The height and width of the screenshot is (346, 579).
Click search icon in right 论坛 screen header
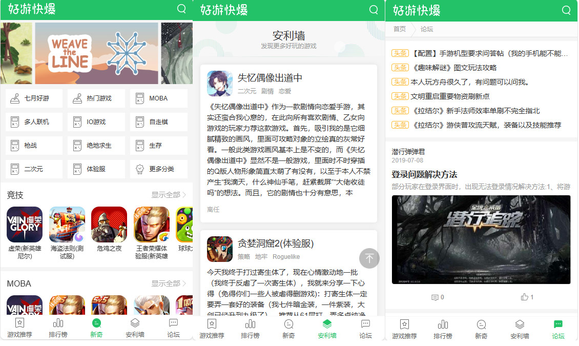tap(566, 10)
